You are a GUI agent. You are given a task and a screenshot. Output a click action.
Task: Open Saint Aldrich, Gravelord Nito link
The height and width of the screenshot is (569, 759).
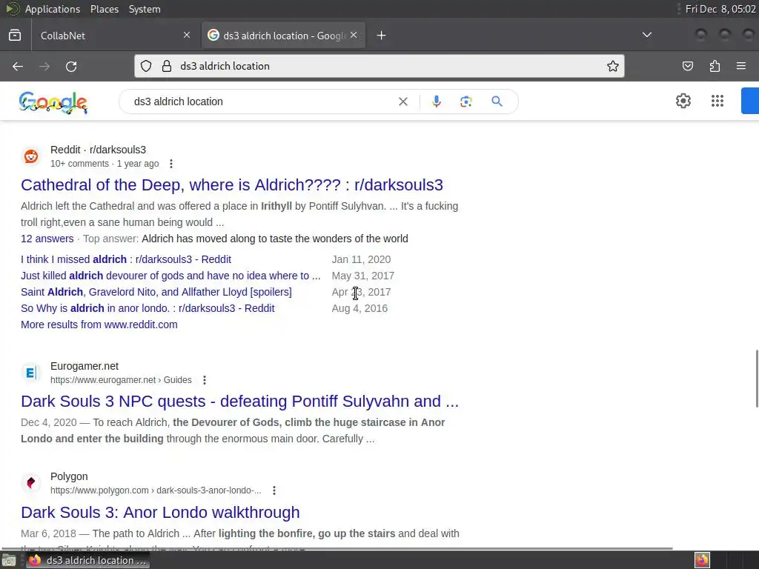pyautogui.click(x=156, y=292)
